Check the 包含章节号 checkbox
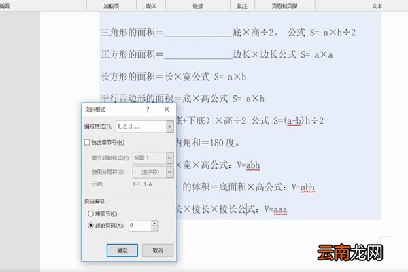 (x=87, y=142)
